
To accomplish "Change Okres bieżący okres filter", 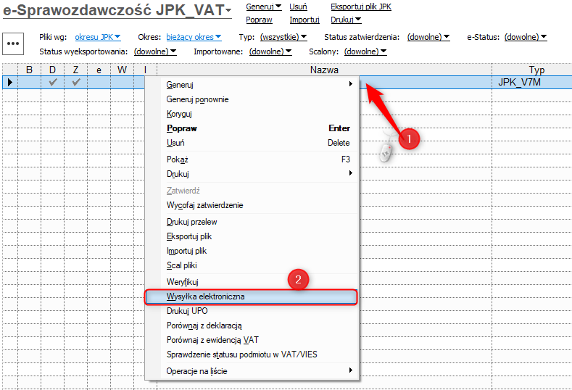I will (194, 37).
